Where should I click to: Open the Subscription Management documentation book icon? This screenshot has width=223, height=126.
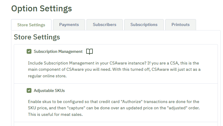click(x=89, y=52)
